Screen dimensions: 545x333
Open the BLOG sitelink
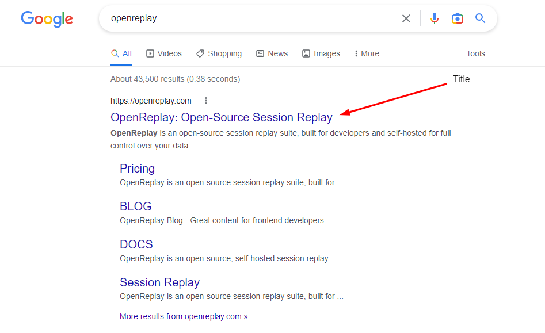(136, 206)
